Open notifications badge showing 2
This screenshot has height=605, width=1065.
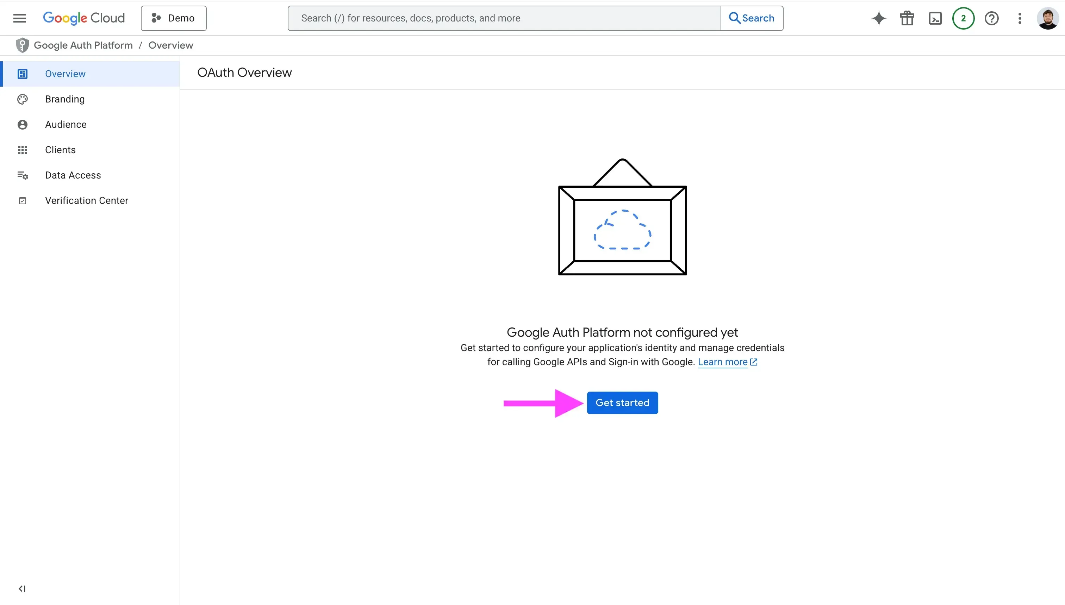(963, 18)
